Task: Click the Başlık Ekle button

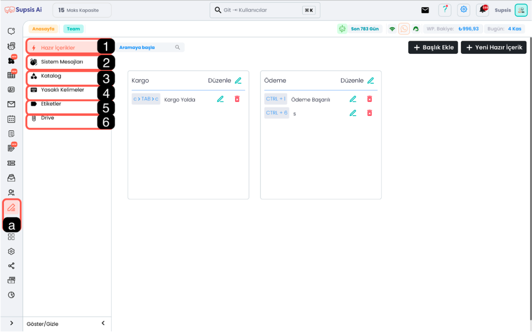Action: click(x=433, y=47)
